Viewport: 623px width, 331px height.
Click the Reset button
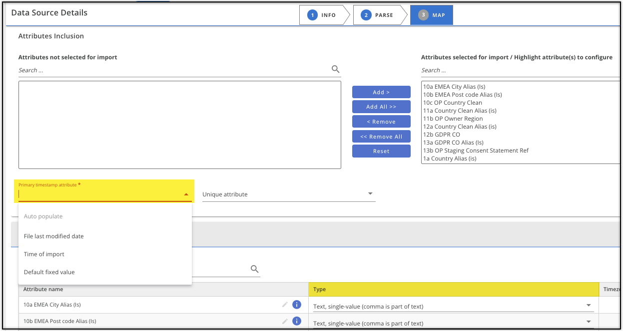(381, 151)
